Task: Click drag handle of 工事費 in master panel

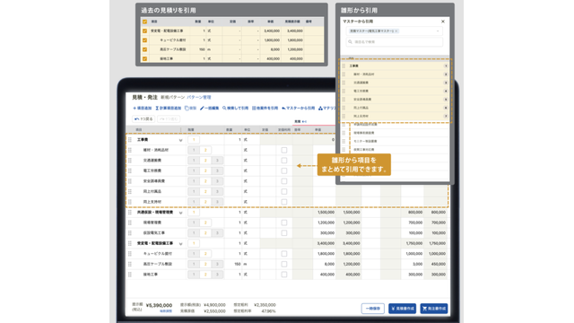Action: click(x=344, y=65)
